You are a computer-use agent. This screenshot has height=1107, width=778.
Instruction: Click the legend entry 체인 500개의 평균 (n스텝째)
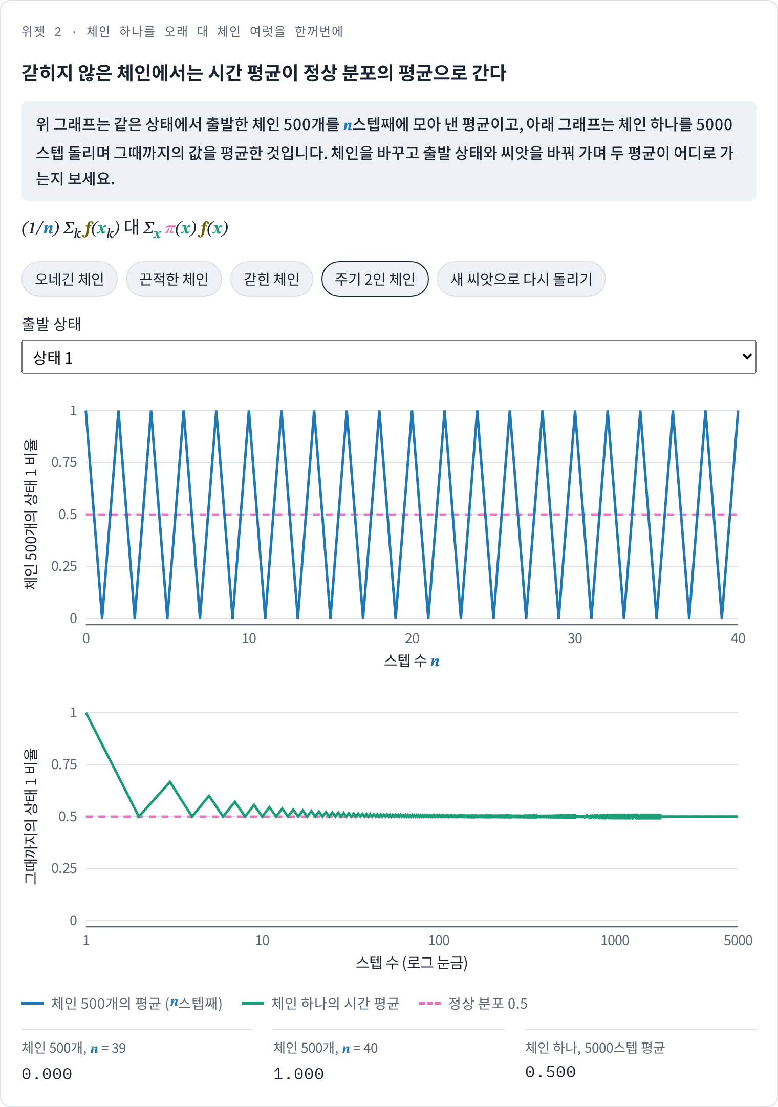[x=122, y=1003]
